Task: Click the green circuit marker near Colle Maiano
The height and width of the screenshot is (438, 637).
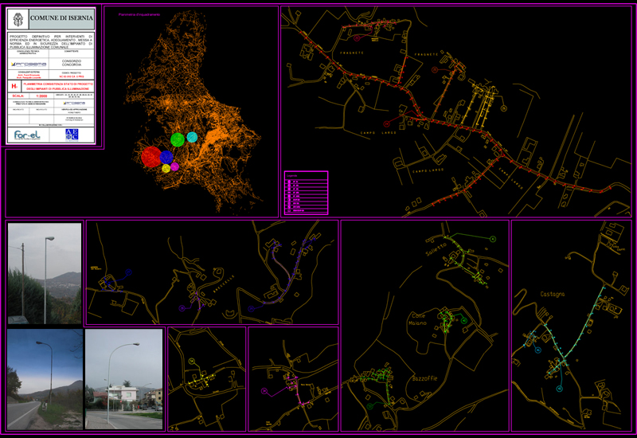Action: 464,321
